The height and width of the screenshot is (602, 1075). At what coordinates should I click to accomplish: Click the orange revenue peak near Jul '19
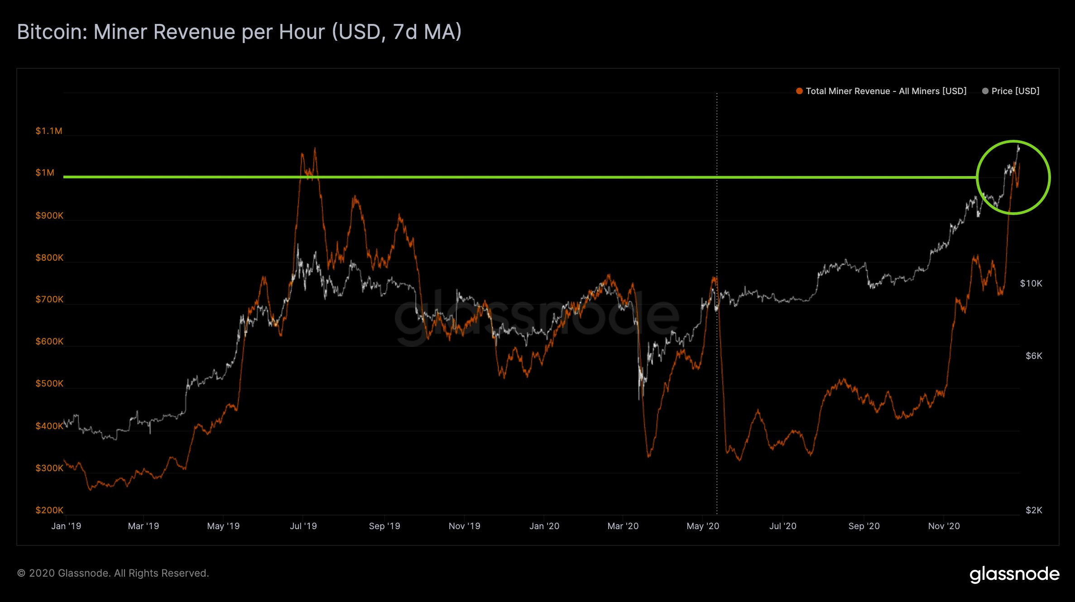(x=315, y=148)
